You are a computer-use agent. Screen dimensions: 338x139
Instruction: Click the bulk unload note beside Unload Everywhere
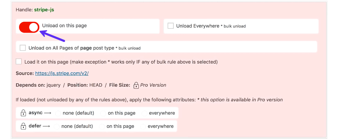[234, 26]
